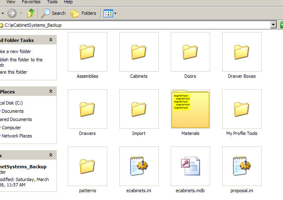Screen dimensions: 283x200
Task: Click the Search toolbar button
Action: [53, 13]
